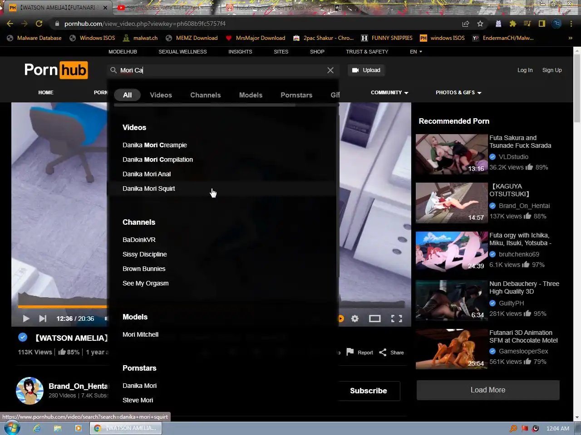Open SITES in the top navigation
Image resolution: width=581 pixels, height=435 pixels.
pyautogui.click(x=281, y=52)
